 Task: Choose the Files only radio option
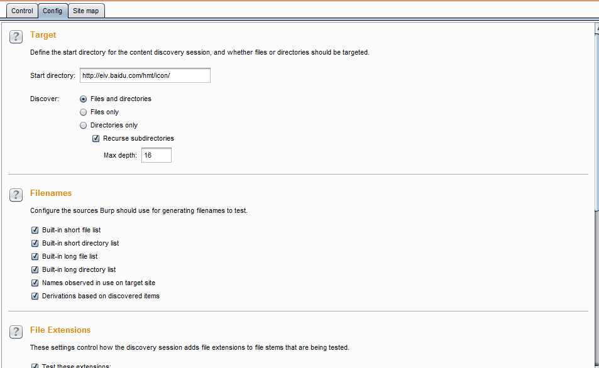[83, 112]
